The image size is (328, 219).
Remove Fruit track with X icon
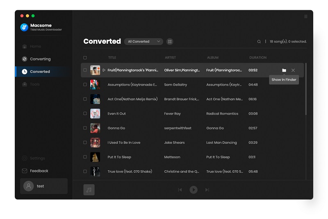pos(293,70)
